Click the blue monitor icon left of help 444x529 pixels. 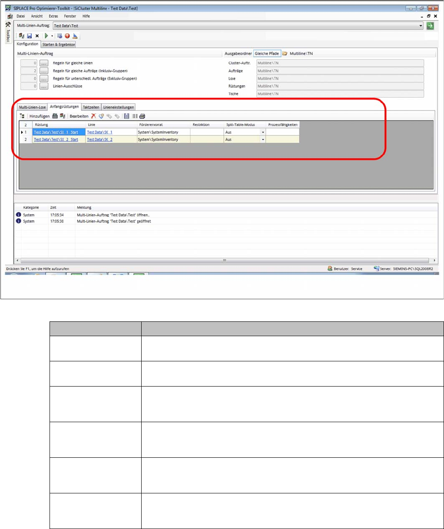pos(60,36)
